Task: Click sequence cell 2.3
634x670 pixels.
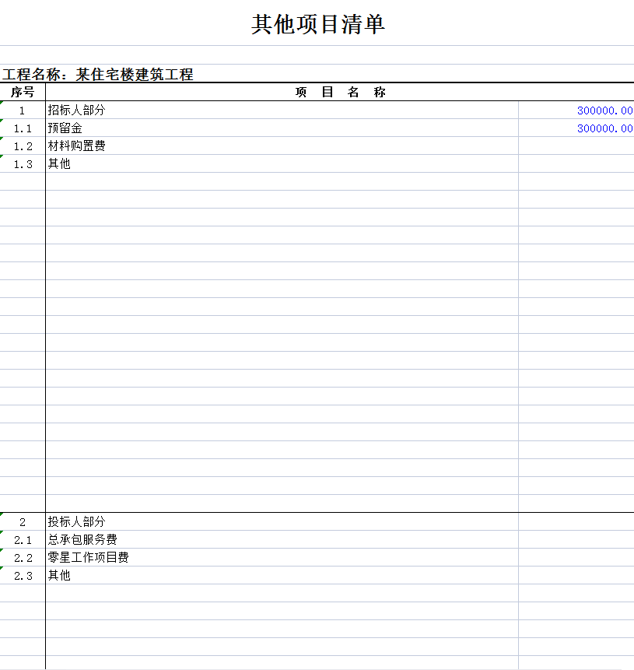Action: tap(23, 576)
